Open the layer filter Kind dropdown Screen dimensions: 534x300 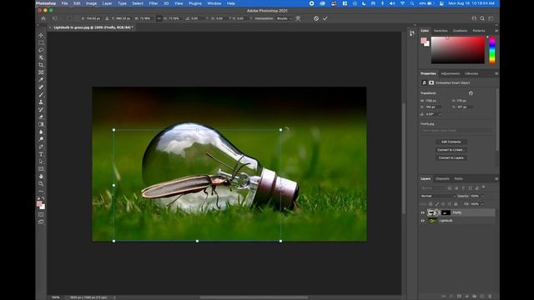click(432, 187)
